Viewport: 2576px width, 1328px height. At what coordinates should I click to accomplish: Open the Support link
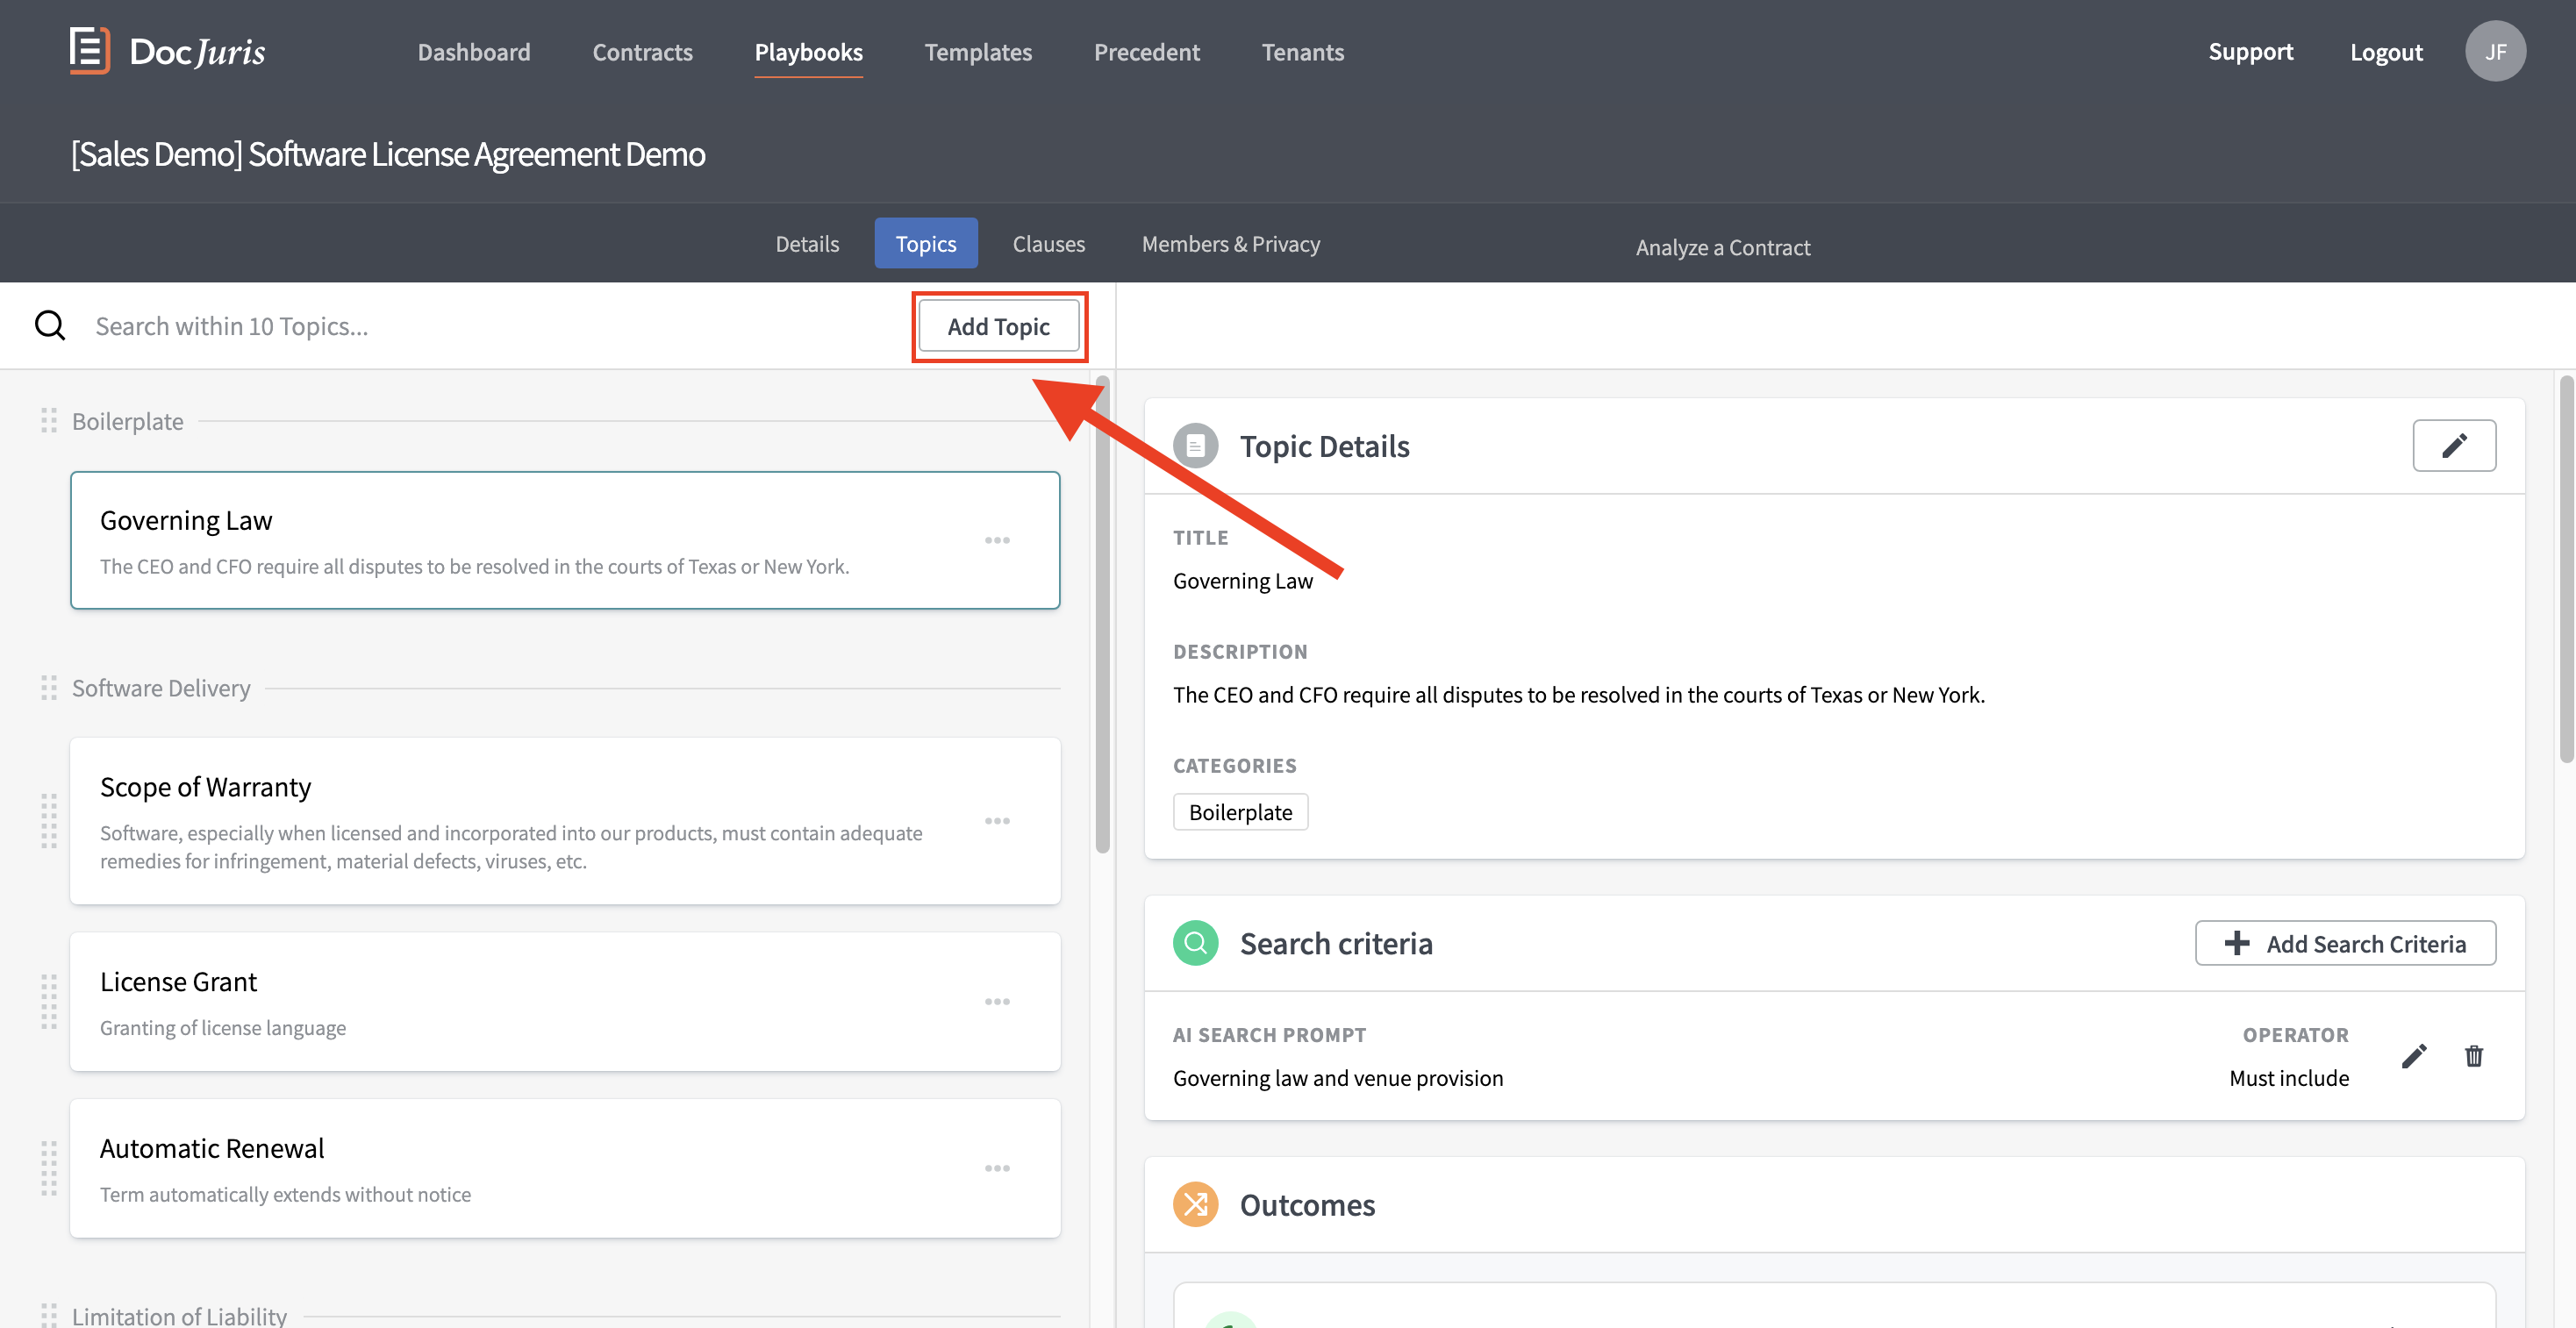tap(2250, 51)
